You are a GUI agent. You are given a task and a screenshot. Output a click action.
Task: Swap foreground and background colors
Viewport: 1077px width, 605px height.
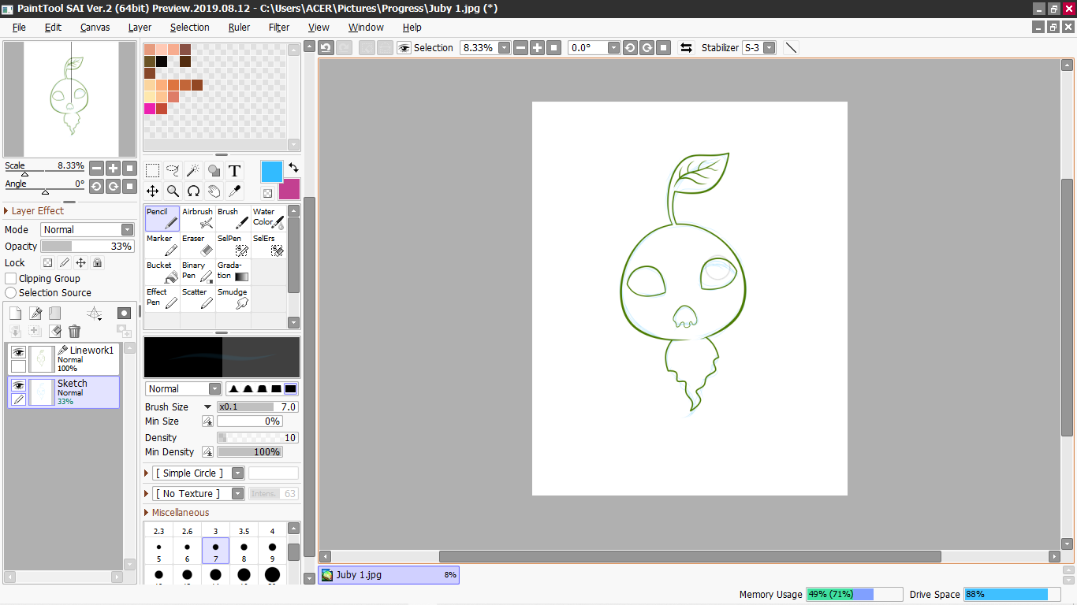pyautogui.click(x=293, y=168)
